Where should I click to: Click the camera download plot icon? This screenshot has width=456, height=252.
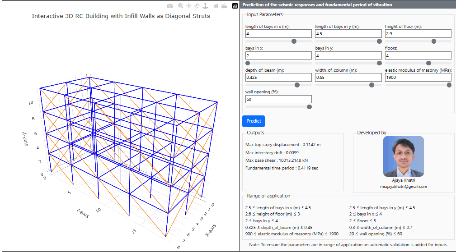(169, 6)
